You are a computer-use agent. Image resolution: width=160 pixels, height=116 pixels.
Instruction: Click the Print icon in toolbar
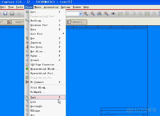tap(12, 13)
